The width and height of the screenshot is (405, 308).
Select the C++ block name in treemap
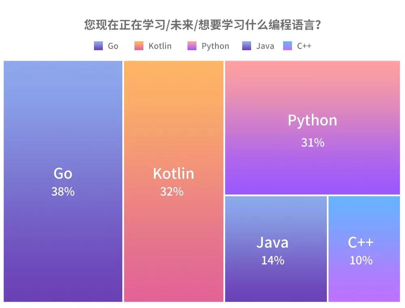pyautogui.click(x=360, y=242)
